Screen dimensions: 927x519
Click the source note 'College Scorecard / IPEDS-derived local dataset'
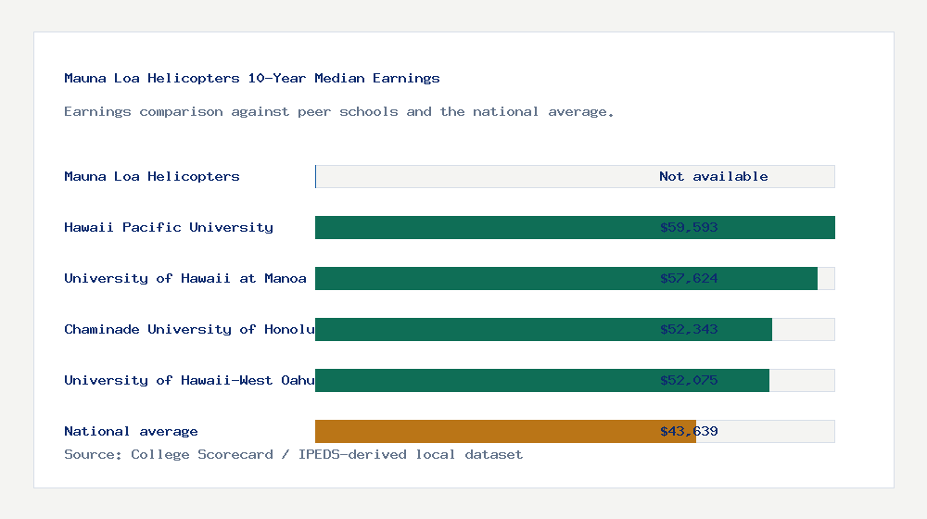pos(327,454)
